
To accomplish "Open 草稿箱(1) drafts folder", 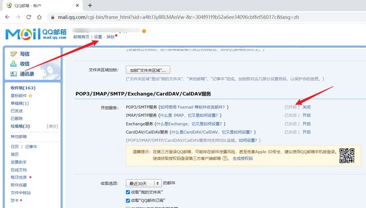I will coord(20,103).
